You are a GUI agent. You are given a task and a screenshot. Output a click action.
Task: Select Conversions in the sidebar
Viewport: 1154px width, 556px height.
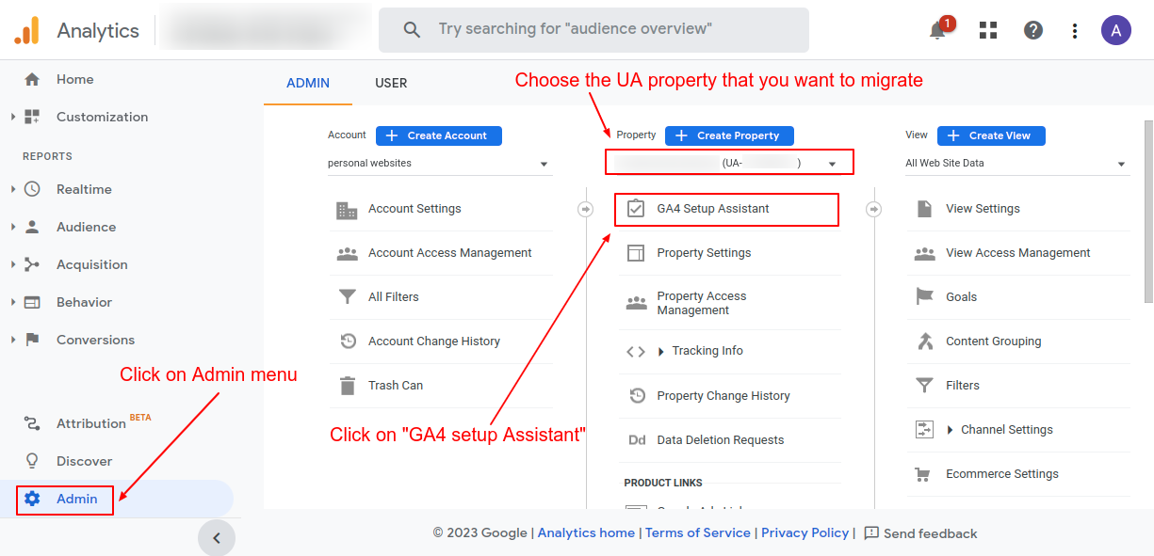(x=95, y=340)
